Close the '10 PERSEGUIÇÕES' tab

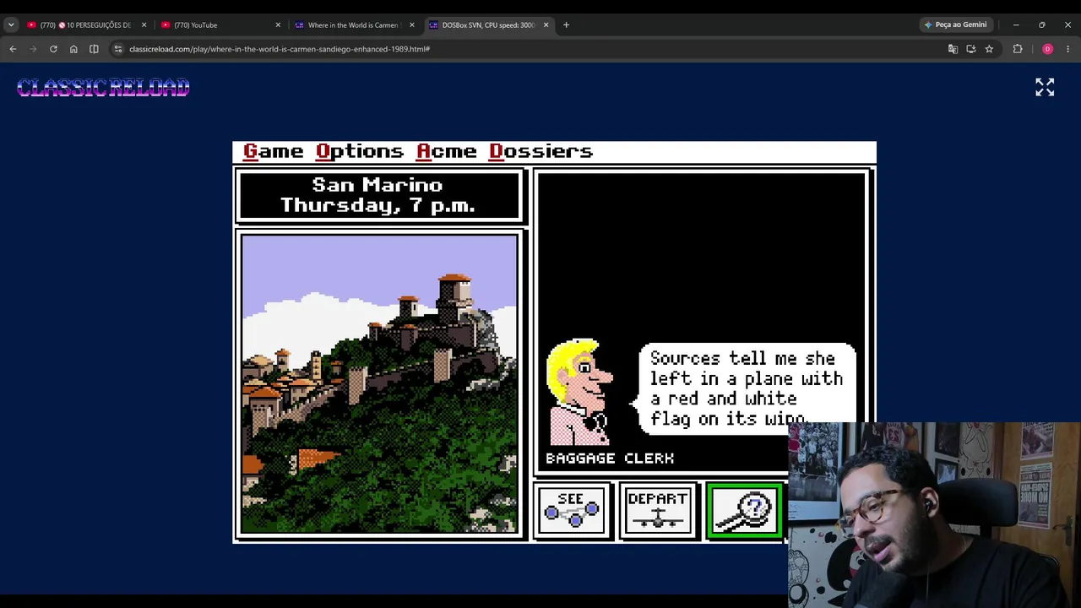[x=144, y=25]
